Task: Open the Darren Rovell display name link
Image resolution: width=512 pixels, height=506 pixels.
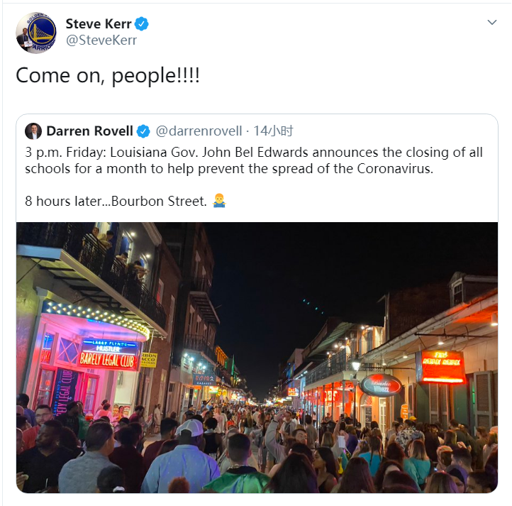Action: 89,131
